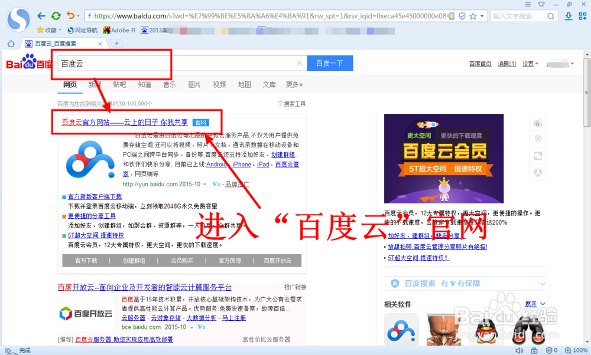The image size is (591, 355).
Task: Click the home icon in the toolbar
Action: (10, 43)
